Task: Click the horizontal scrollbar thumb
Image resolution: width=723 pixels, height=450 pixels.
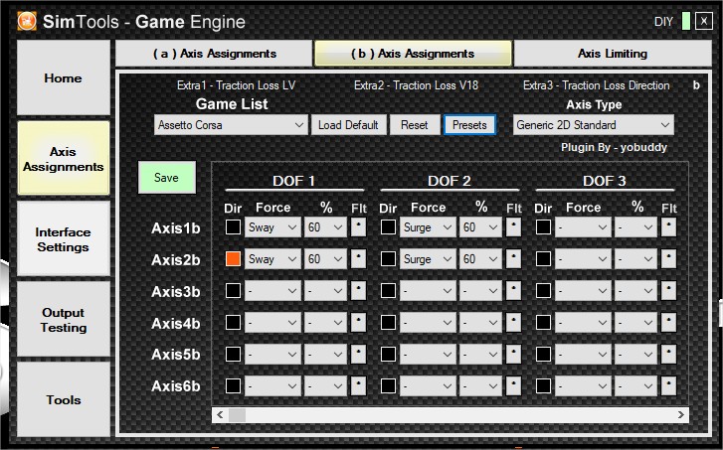Action: pyautogui.click(x=238, y=414)
